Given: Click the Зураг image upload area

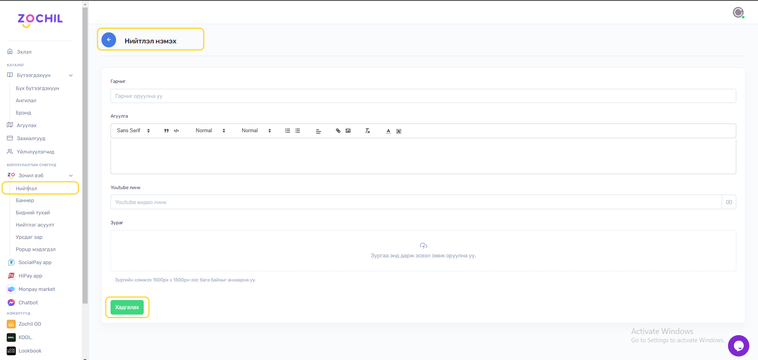Looking at the screenshot, I should pos(423,251).
